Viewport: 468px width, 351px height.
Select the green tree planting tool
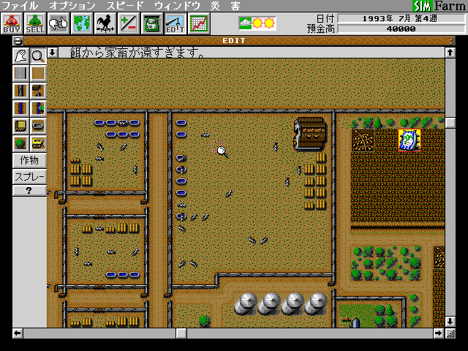click(20, 143)
